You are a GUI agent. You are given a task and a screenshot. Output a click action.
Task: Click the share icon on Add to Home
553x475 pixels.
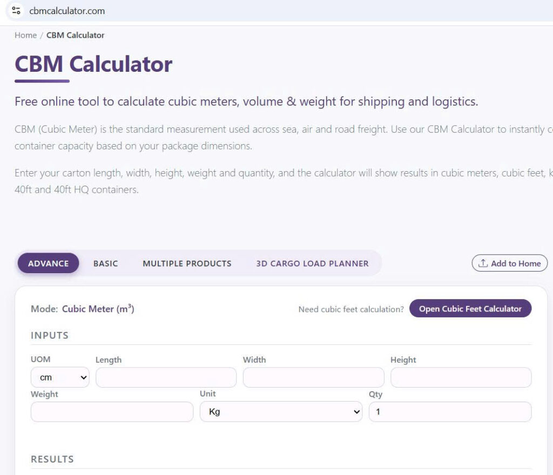click(x=483, y=263)
